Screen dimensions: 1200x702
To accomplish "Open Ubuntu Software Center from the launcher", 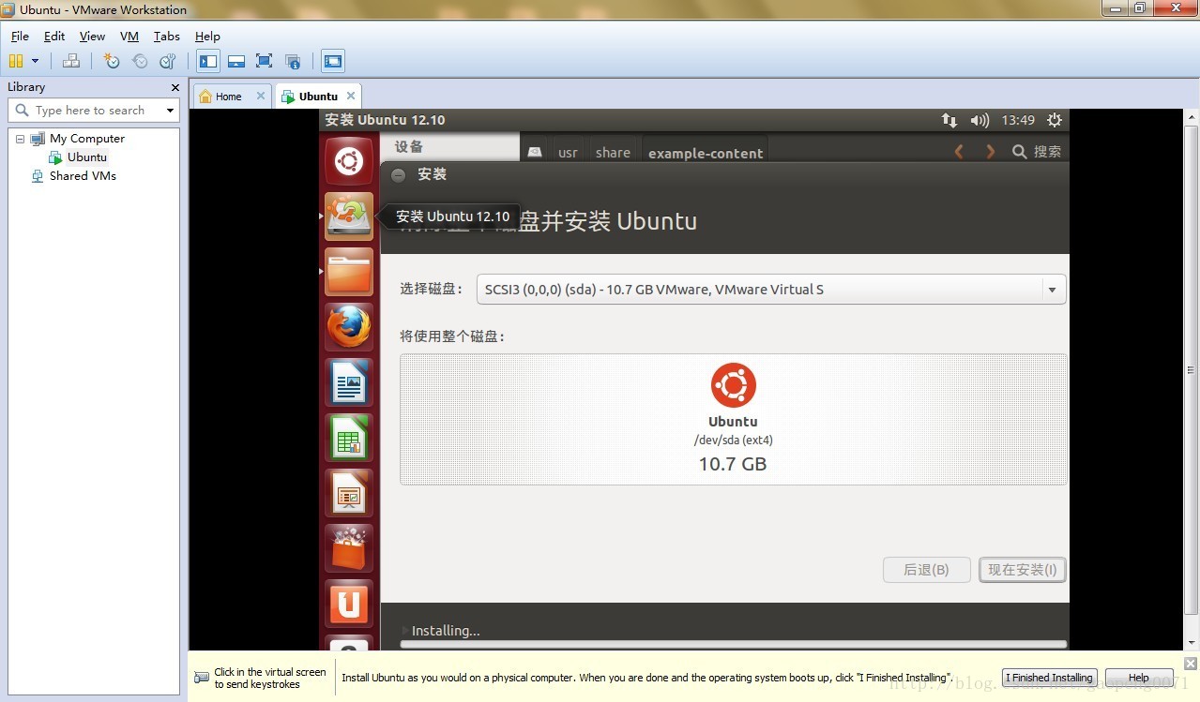I will pyautogui.click(x=349, y=548).
